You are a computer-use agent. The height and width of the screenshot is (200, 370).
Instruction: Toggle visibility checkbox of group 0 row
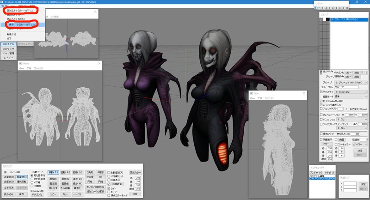tap(321, 19)
